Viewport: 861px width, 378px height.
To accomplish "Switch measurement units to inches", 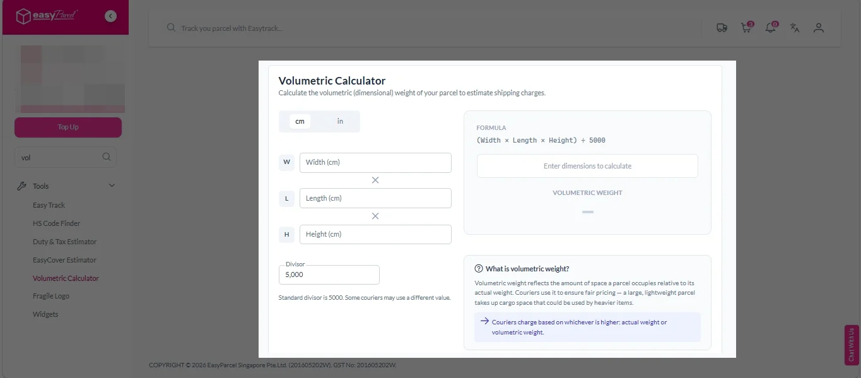I will (x=339, y=121).
